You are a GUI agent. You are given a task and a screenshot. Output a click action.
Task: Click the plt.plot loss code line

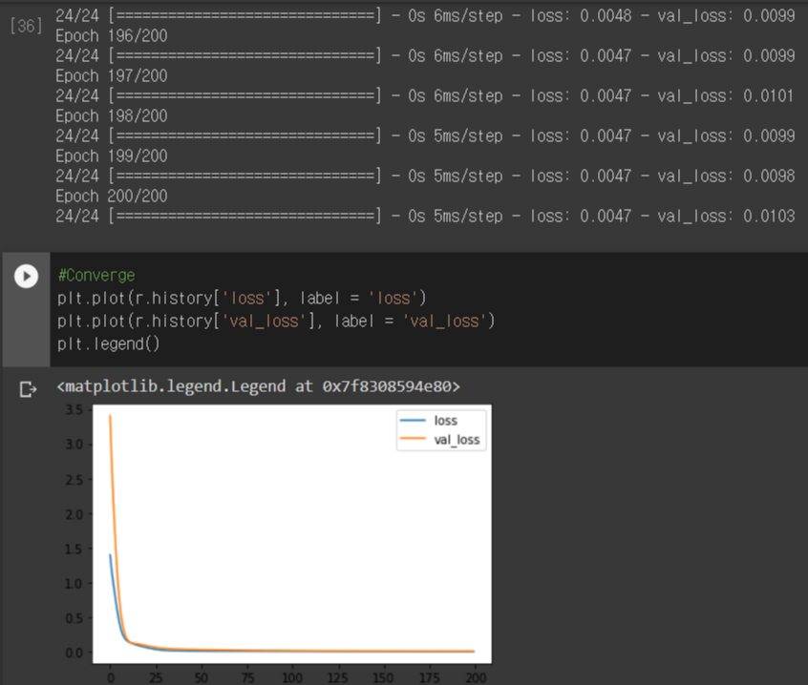coord(242,298)
